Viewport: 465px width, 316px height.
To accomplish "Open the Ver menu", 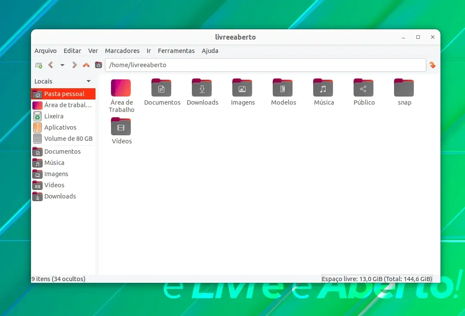I will coord(93,51).
